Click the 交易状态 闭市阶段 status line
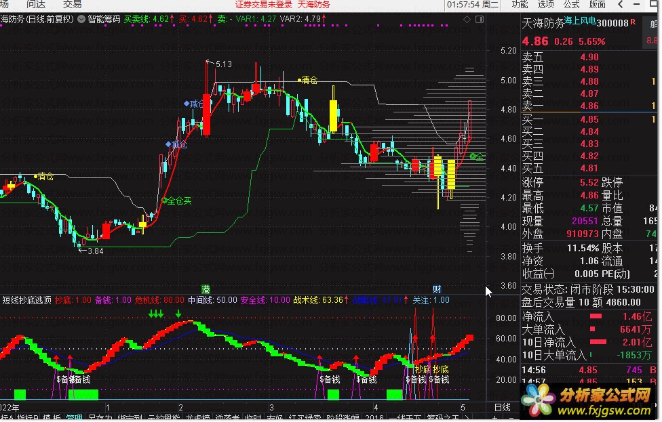The width and height of the screenshot is (662, 422). coord(587,290)
